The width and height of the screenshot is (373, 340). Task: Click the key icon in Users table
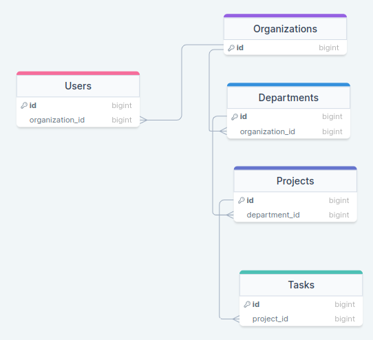24,105
